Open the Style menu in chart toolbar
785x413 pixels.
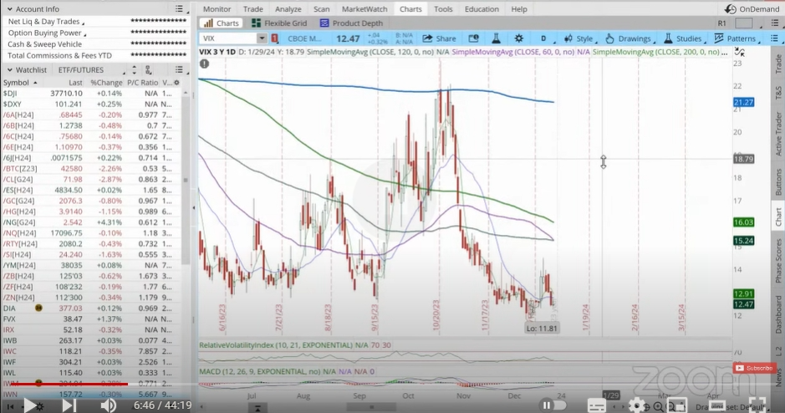(x=579, y=38)
